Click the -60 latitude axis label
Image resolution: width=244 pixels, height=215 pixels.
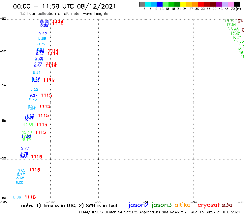[x=3, y=198]
